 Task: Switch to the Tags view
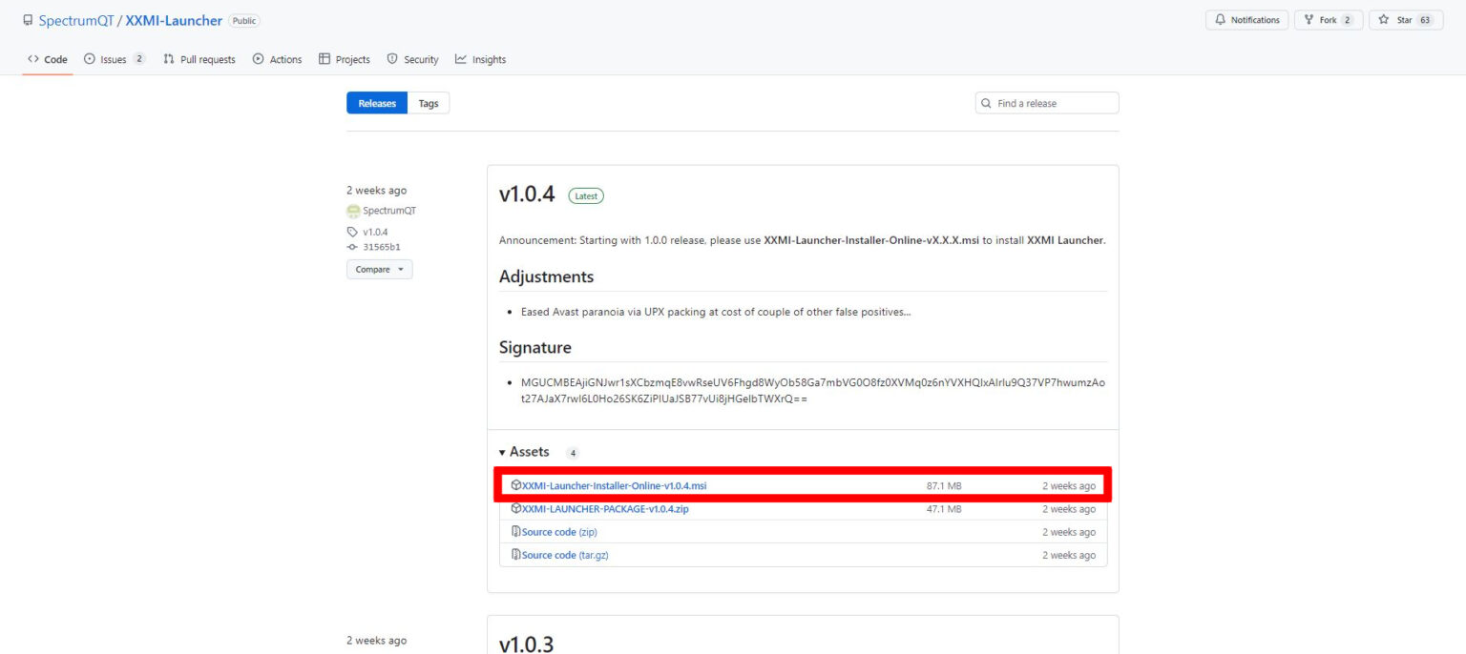click(x=428, y=102)
